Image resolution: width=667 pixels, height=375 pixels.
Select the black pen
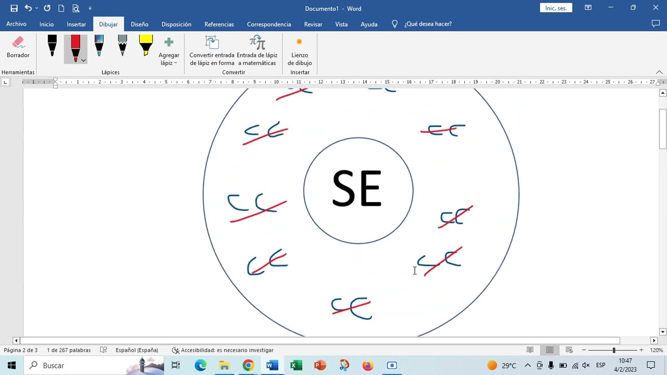(52, 46)
